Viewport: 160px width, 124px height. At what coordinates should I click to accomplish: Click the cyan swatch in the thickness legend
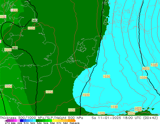(34, 121)
